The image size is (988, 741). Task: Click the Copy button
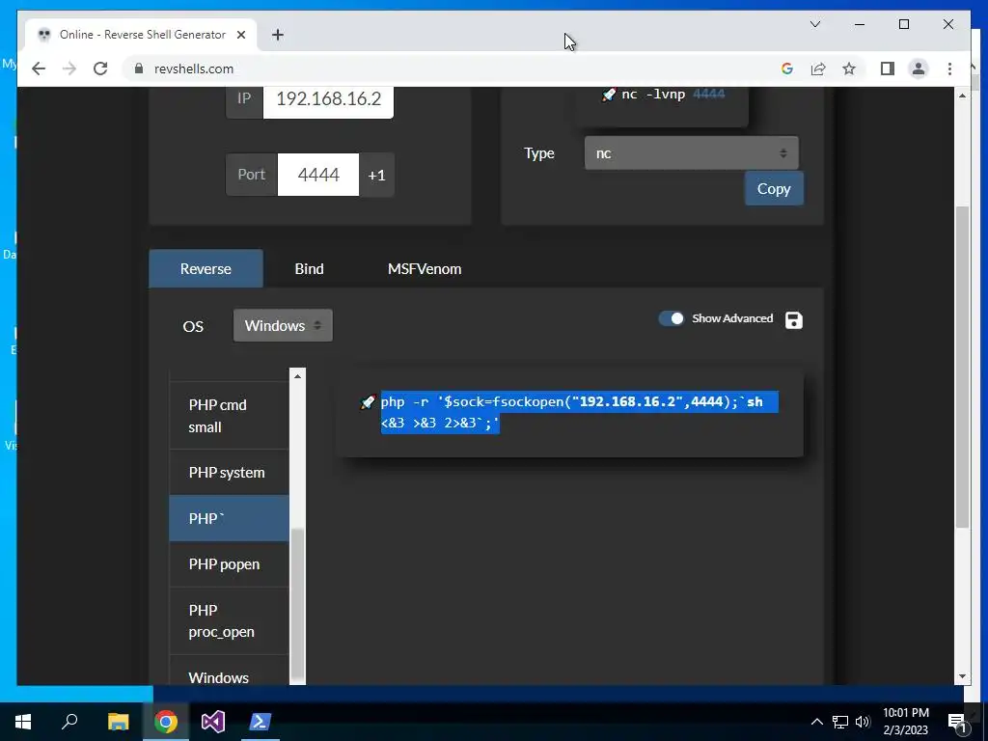point(774,188)
